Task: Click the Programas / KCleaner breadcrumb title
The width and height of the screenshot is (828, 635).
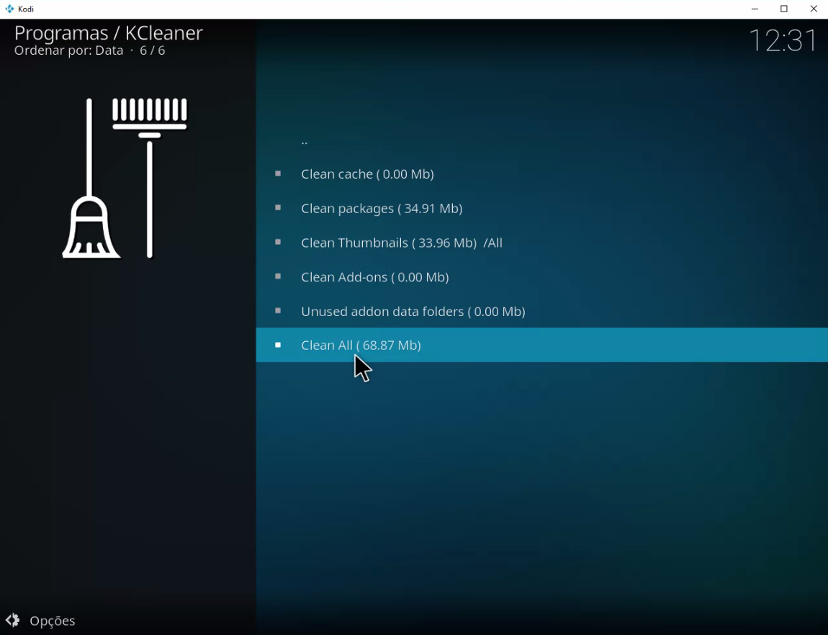Action: [x=108, y=32]
